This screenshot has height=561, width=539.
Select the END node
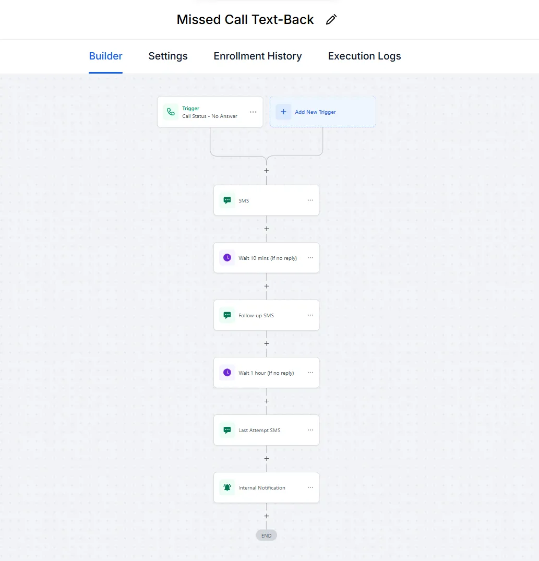[267, 535]
